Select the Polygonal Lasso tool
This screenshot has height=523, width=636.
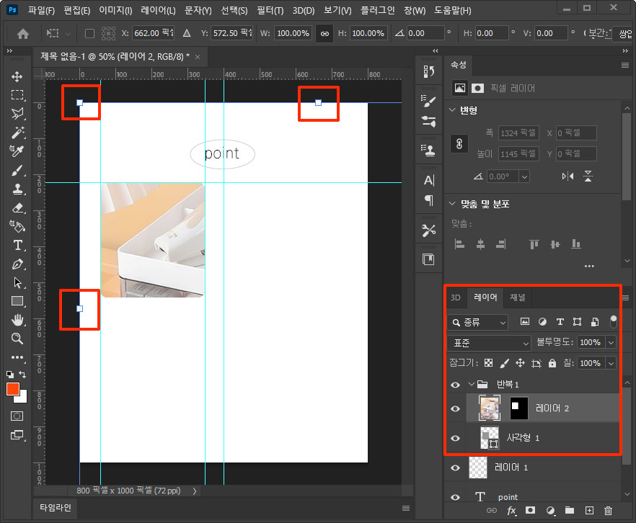point(17,113)
